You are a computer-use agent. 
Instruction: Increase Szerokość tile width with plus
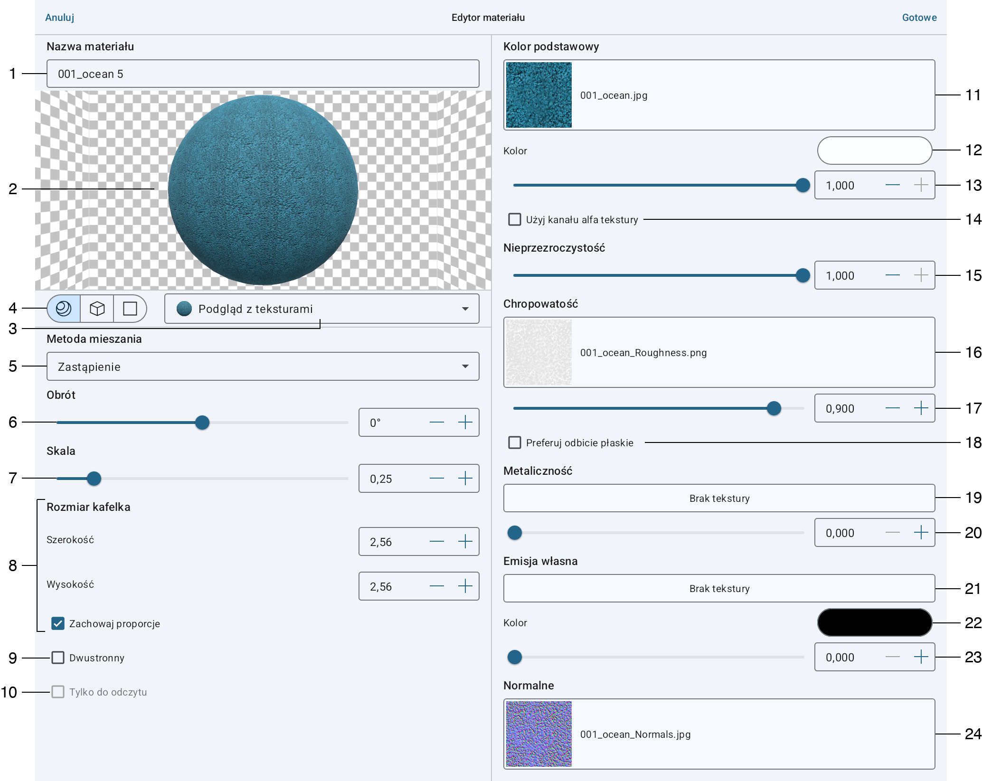coord(465,541)
